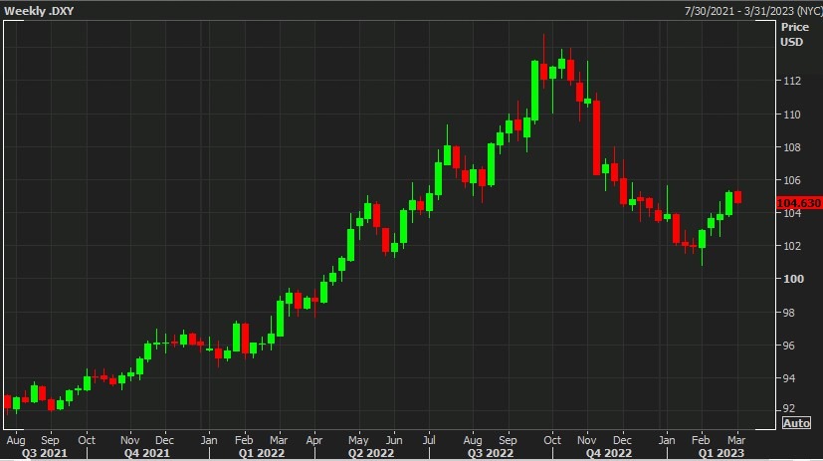Click the 94 price axis value

tap(789, 378)
